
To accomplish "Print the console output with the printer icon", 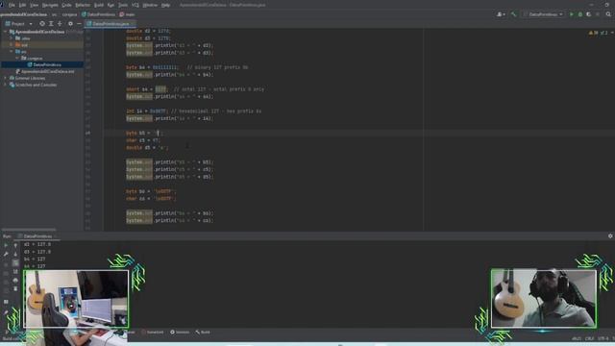I will tap(15, 280).
